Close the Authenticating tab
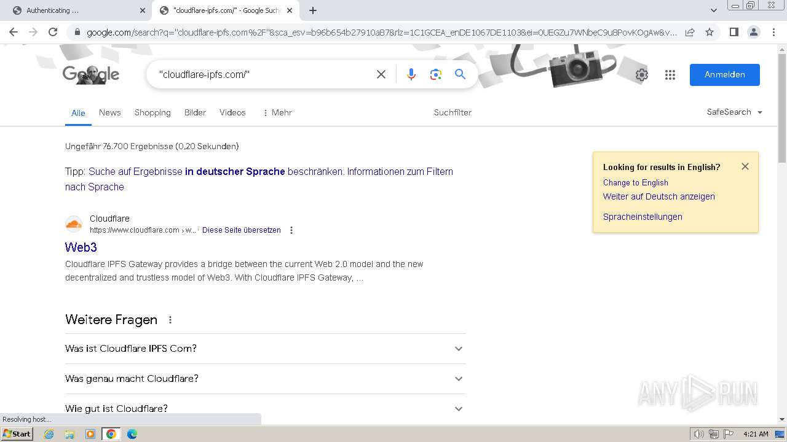 (143, 10)
